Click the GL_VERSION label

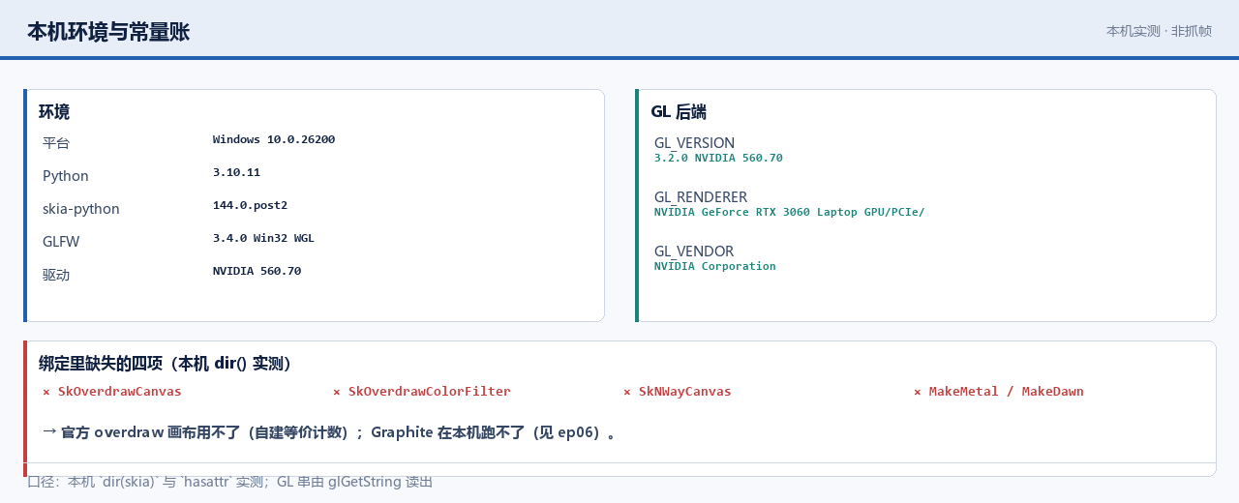[694, 143]
